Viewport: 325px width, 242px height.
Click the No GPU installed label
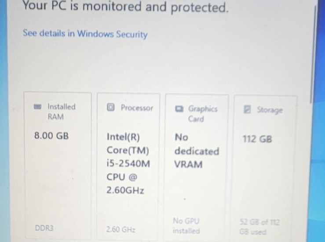pyautogui.click(x=186, y=226)
